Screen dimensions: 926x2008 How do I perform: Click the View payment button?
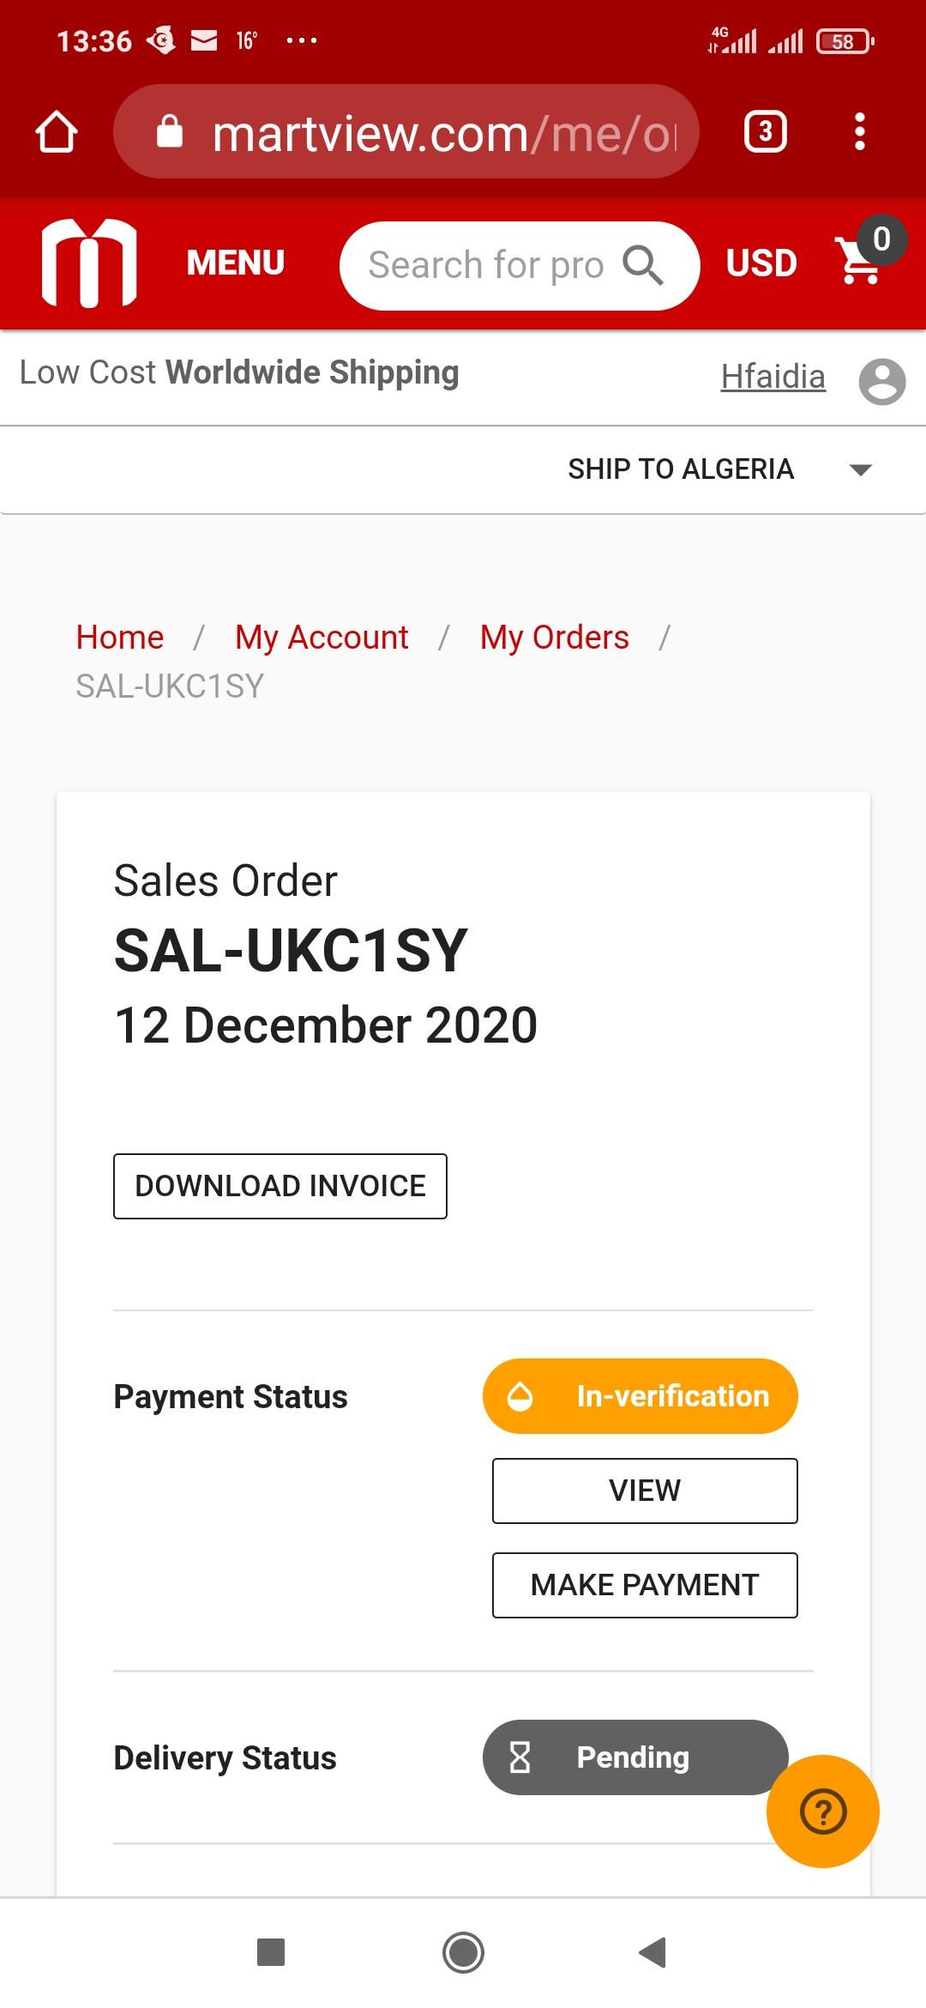(x=645, y=1491)
